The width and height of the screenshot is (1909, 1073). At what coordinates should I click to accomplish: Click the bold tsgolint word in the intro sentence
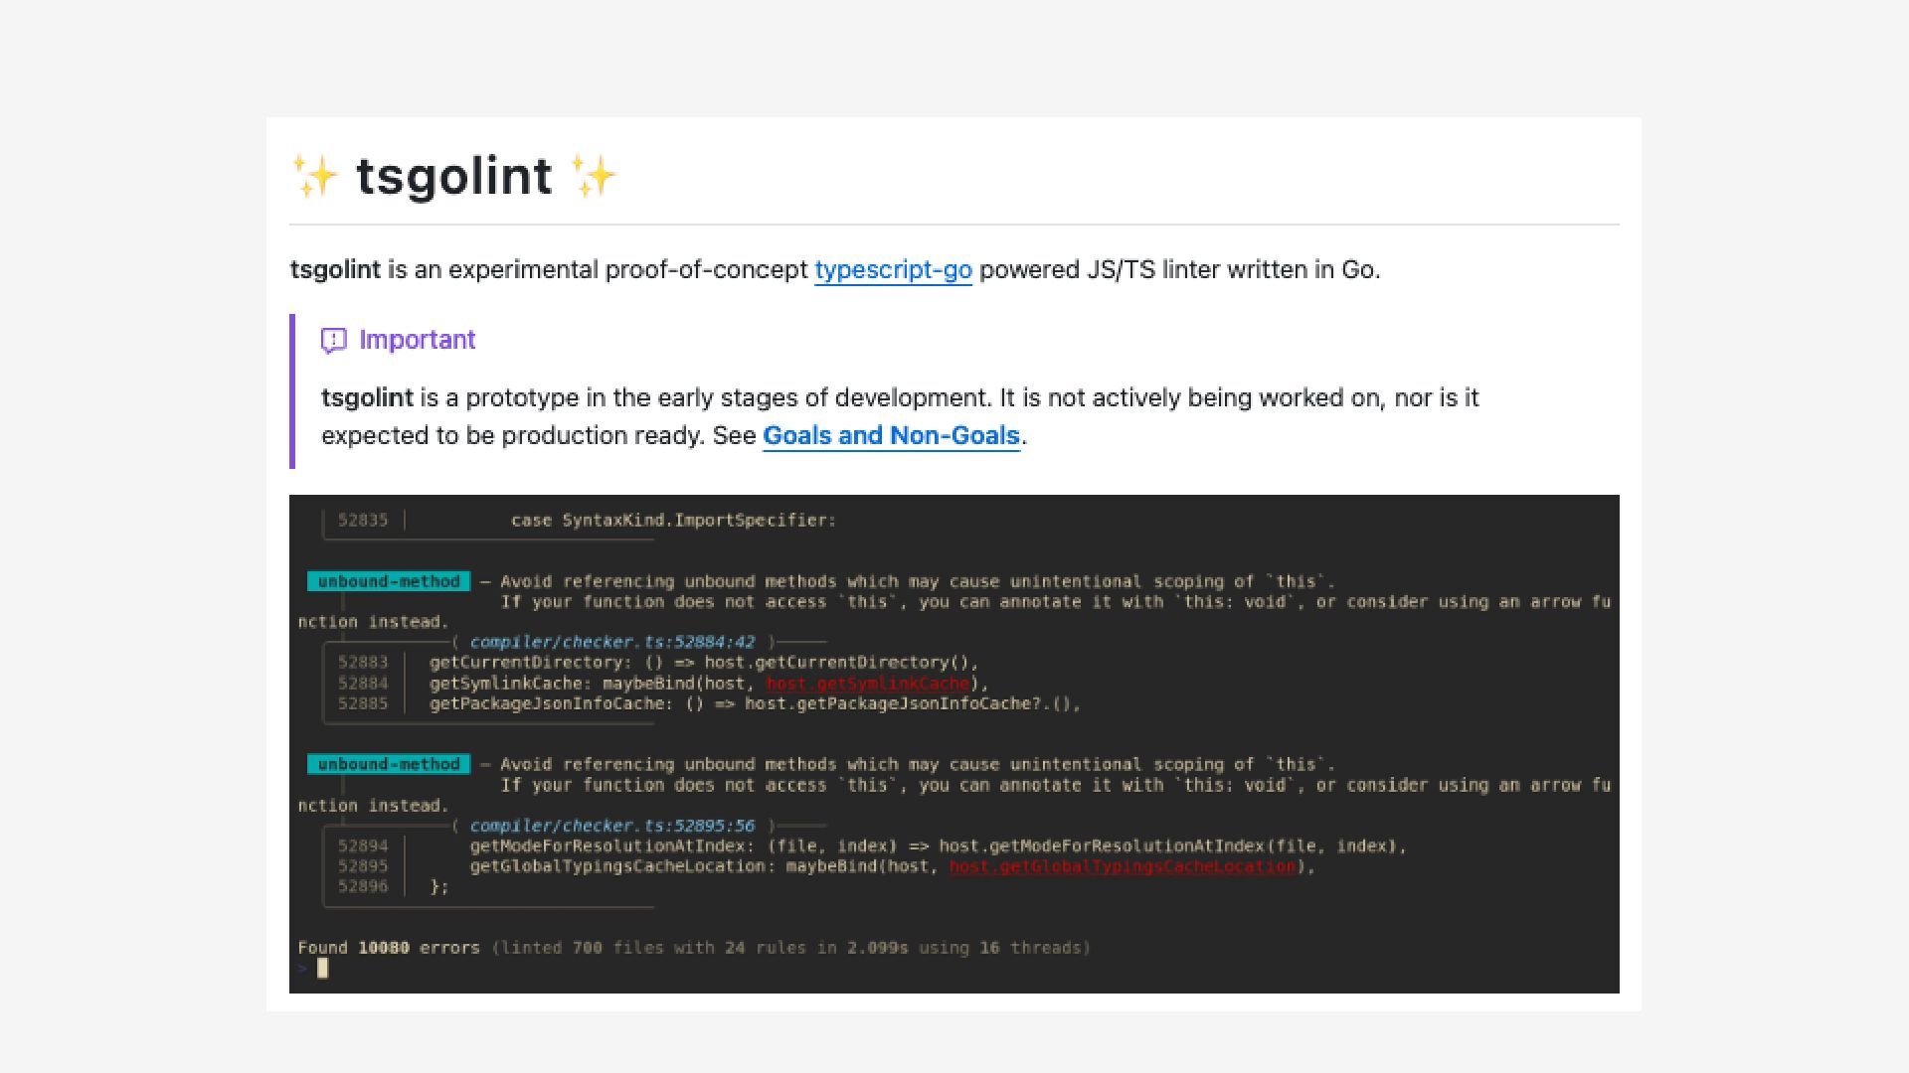[335, 270]
